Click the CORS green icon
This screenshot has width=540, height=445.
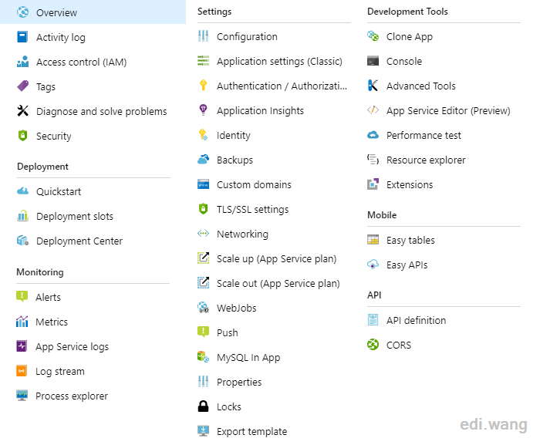pyautogui.click(x=373, y=345)
